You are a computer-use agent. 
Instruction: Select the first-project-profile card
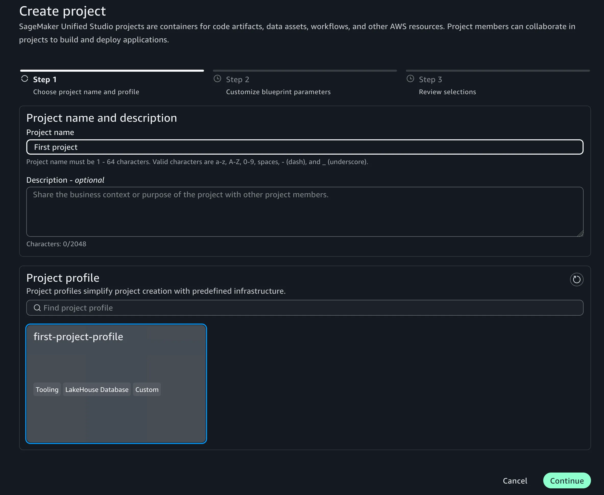[x=116, y=384]
